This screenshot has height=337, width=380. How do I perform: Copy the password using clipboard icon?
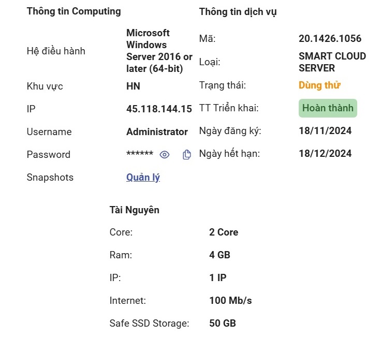pos(186,155)
